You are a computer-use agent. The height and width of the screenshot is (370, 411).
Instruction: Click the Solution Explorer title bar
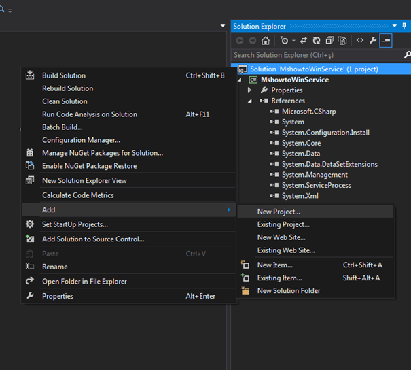pyautogui.click(x=321, y=26)
